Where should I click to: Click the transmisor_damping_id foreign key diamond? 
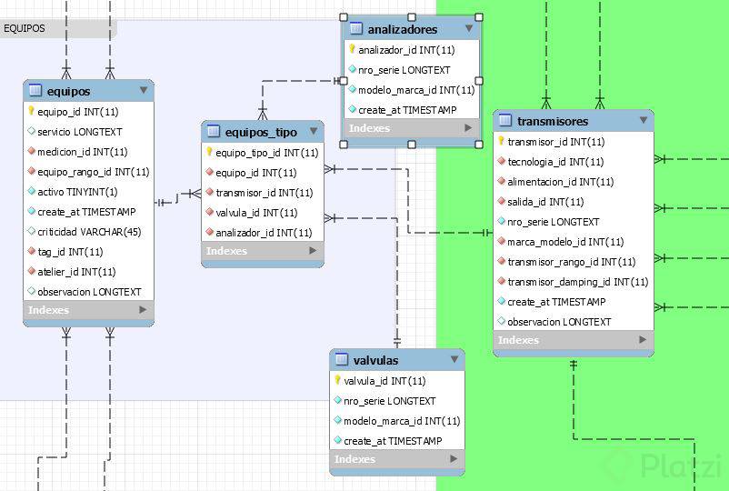pyautogui.click(x=501, y=281)
